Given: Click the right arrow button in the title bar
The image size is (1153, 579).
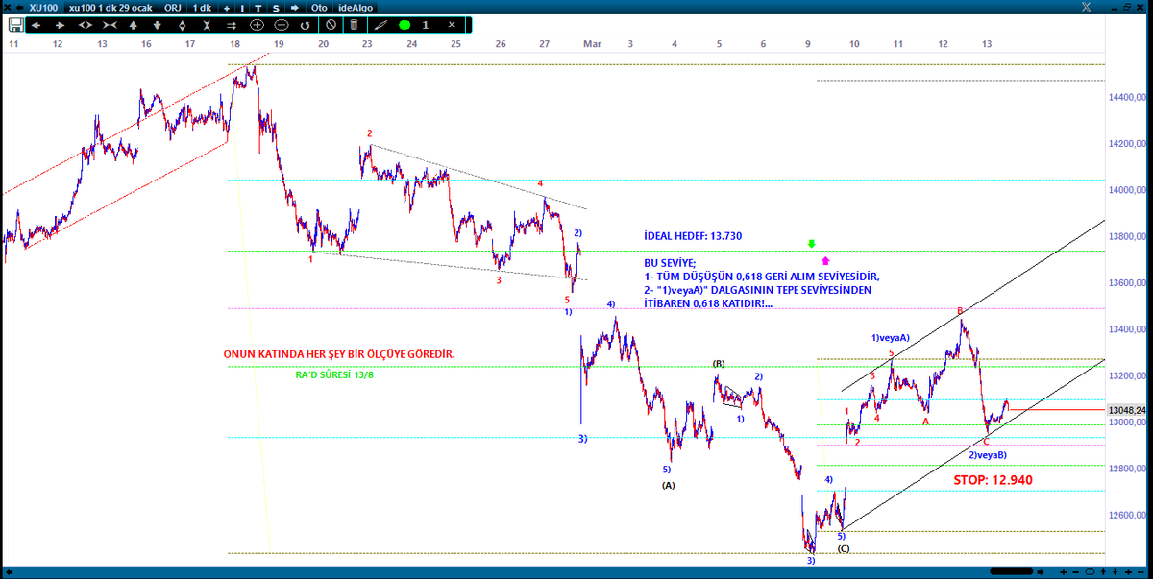Looking at the screenshot, I should coord(295,8).
